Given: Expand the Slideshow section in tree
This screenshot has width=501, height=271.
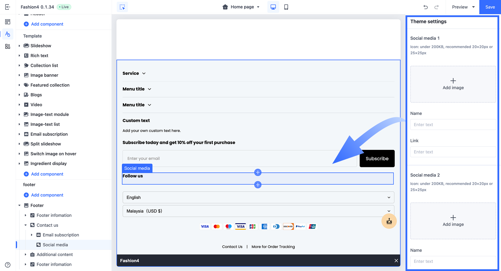Looking at the screenshot, I should (19, 46).
